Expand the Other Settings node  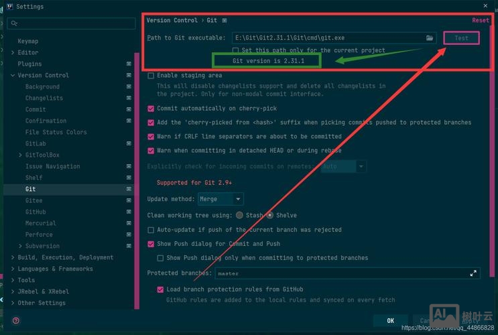click(13, 303)
